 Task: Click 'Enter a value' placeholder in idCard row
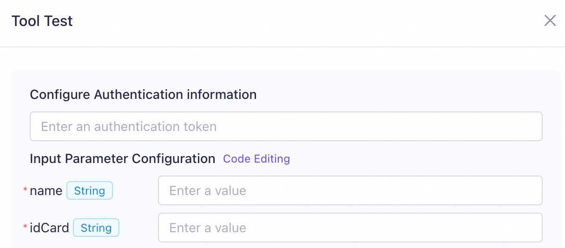point(207,228)
